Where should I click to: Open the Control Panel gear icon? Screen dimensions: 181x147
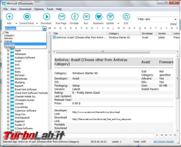pos(27,17)
